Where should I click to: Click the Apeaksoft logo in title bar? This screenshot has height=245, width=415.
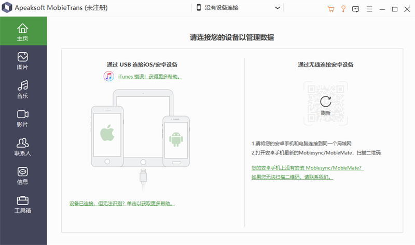7,7
